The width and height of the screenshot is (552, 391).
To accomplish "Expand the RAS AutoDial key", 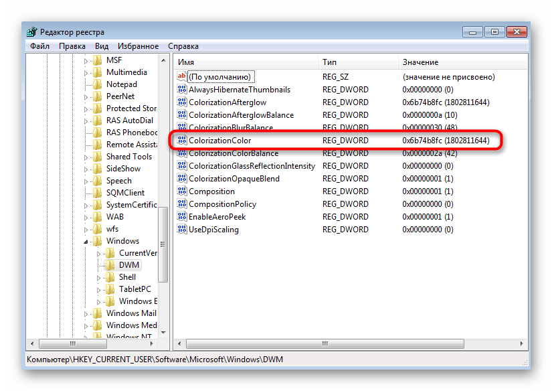I will pos(86,121).
